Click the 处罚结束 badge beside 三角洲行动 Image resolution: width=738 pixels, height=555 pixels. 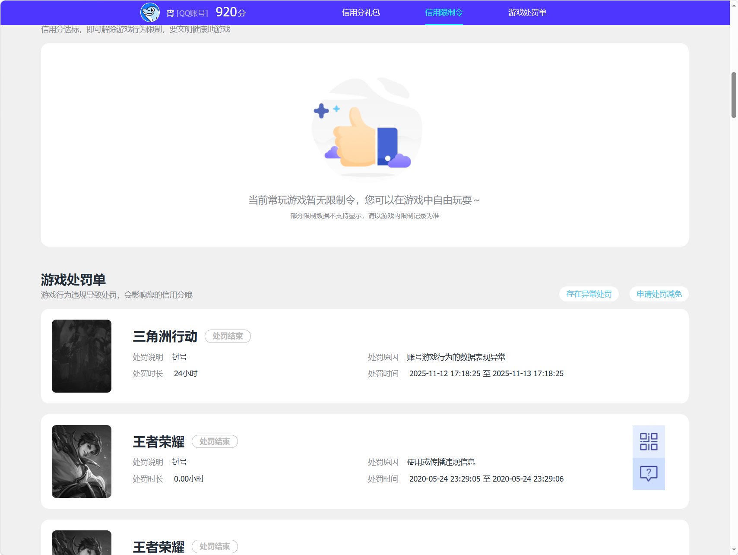tap(228, 336)
